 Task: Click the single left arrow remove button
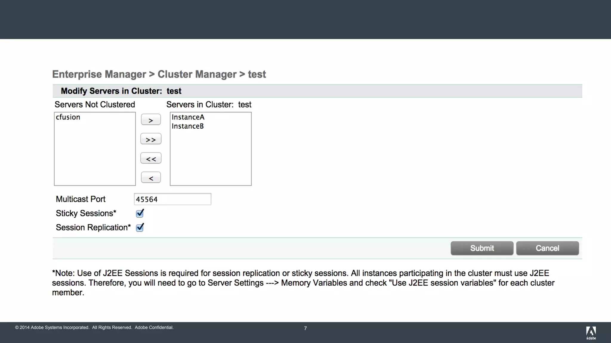(151, 178)
